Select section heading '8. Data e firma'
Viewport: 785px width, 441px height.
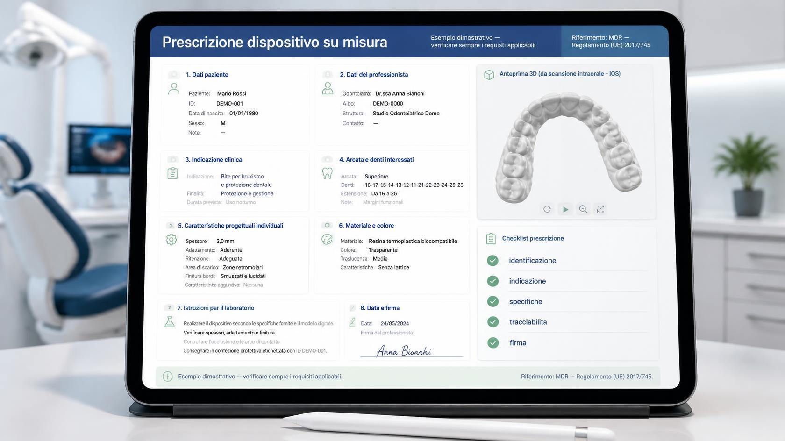pos(380,308)
